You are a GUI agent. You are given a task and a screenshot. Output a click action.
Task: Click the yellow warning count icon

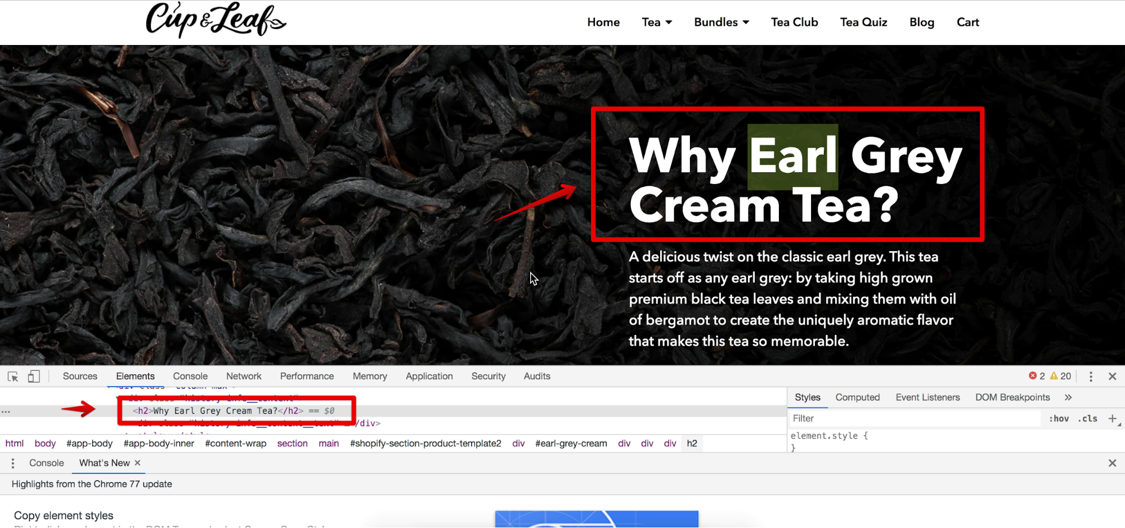pyautogui.click(x=1054, y=376)
